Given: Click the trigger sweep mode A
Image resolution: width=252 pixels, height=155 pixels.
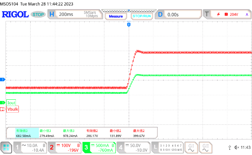Looking at the screenshot, I should tap(247, 15).
